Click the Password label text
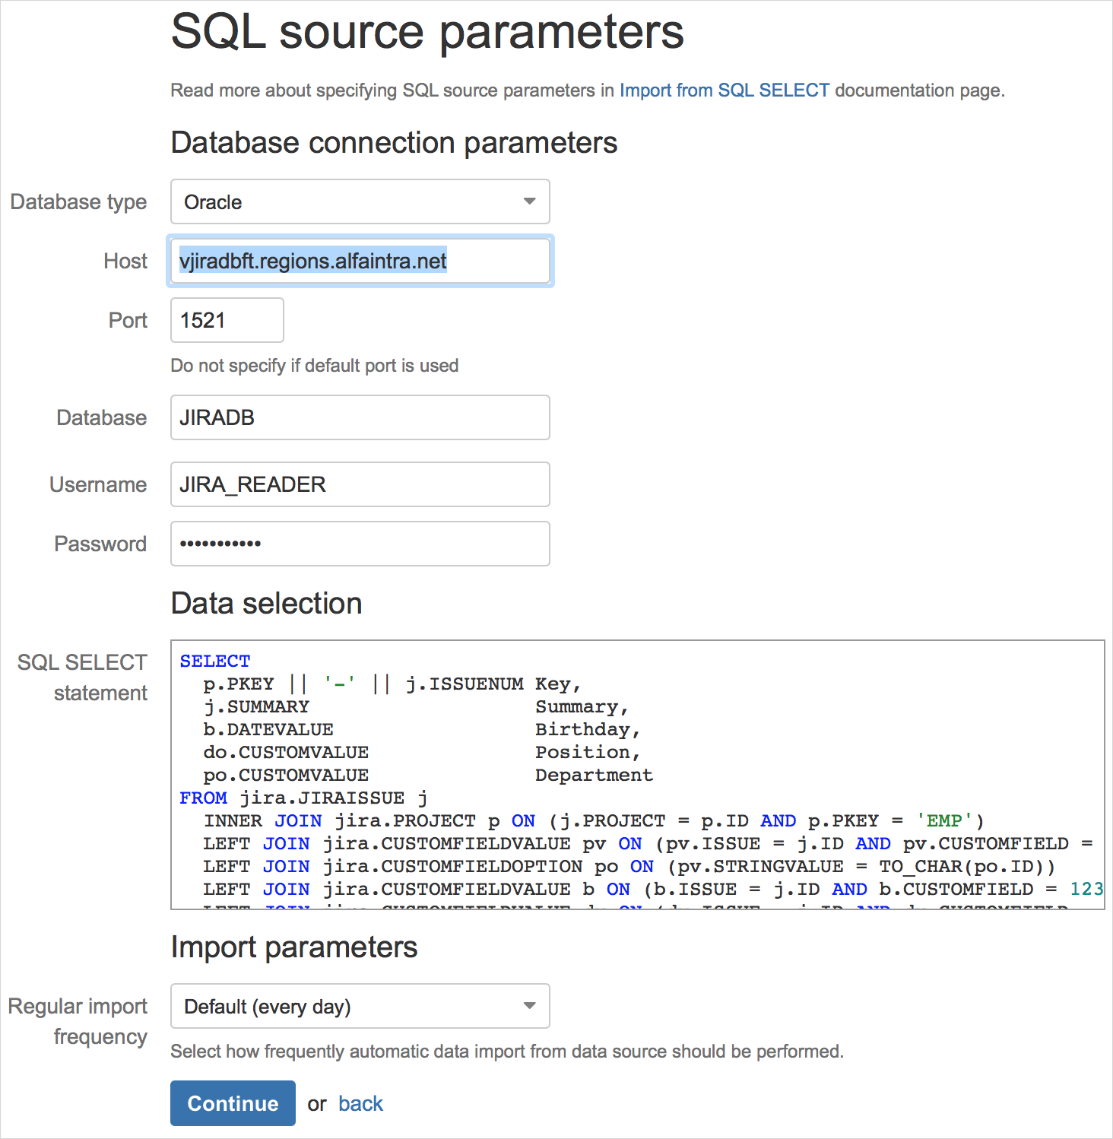 100,544
